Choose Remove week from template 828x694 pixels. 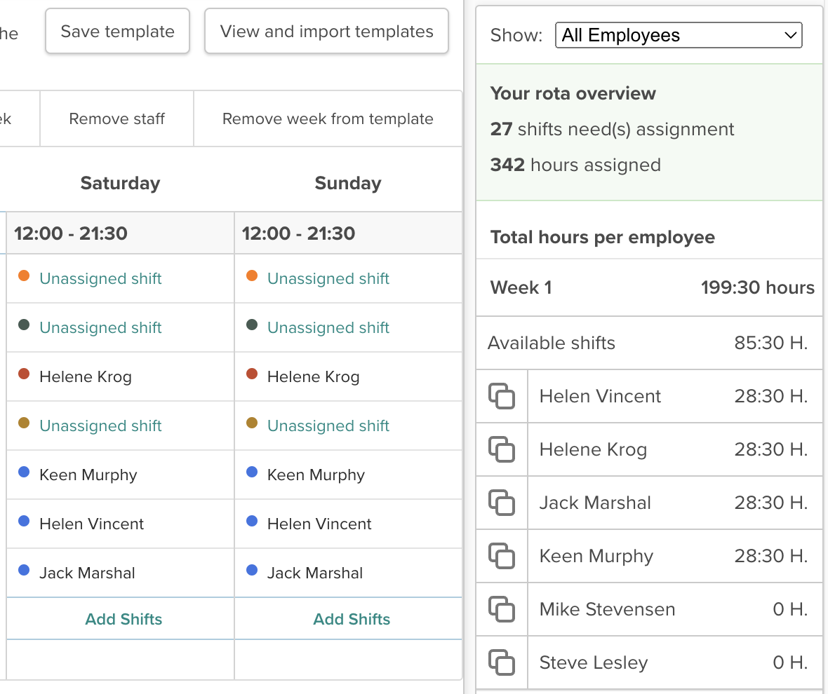(x=328, y=119)
